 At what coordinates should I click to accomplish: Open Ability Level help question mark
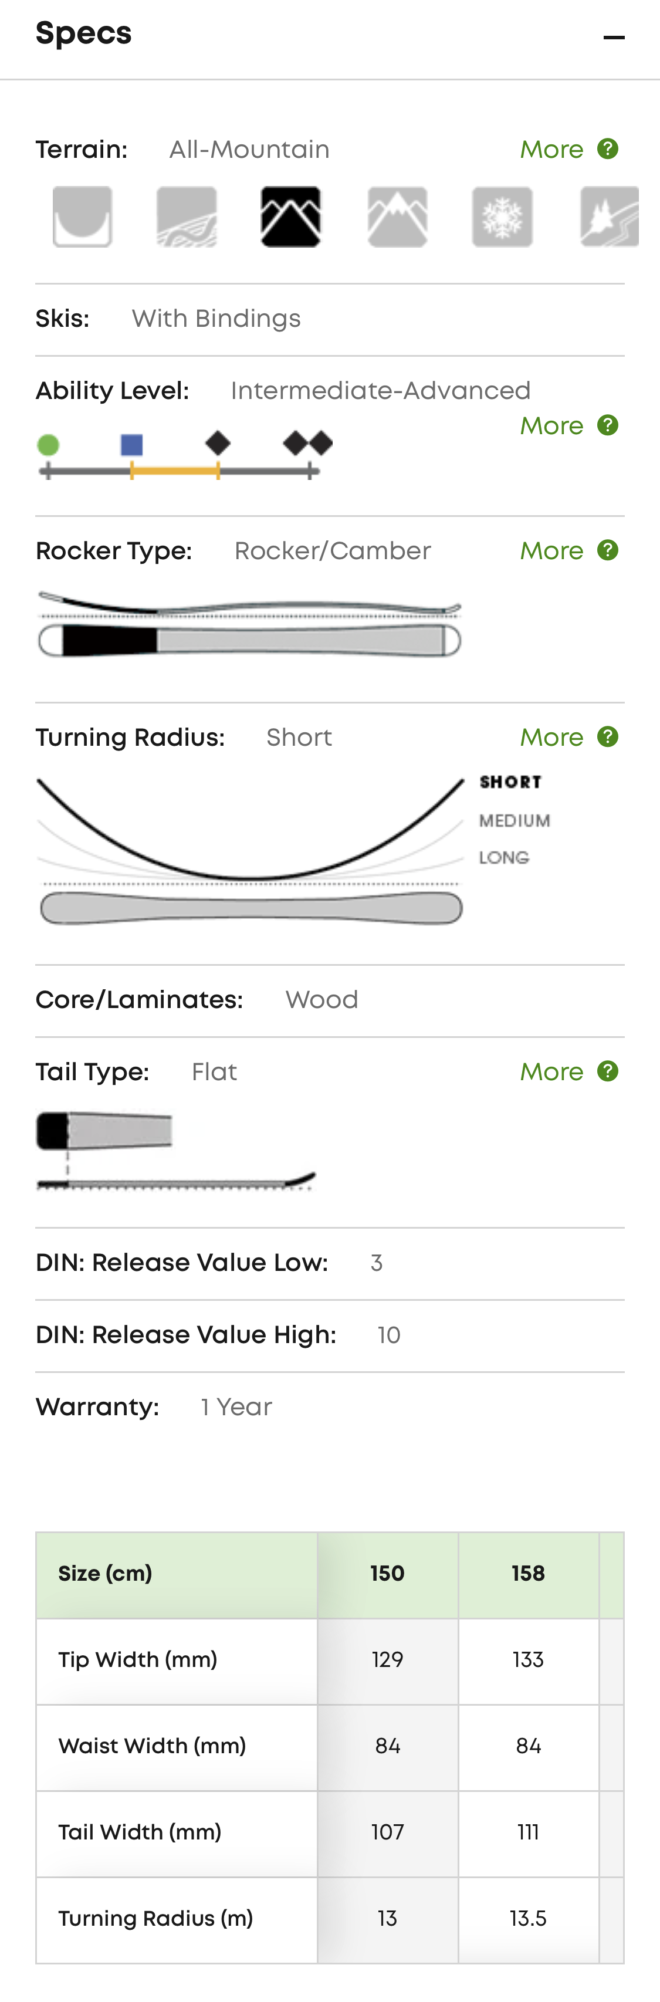point(608,425)
